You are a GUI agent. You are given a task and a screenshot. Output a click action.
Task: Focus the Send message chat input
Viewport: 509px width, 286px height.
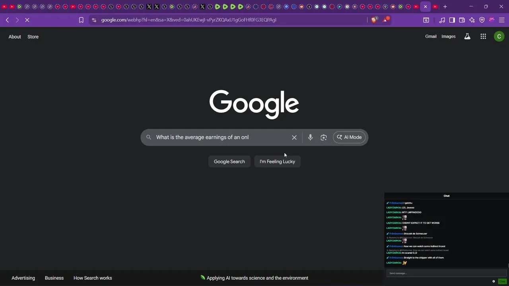447,273
